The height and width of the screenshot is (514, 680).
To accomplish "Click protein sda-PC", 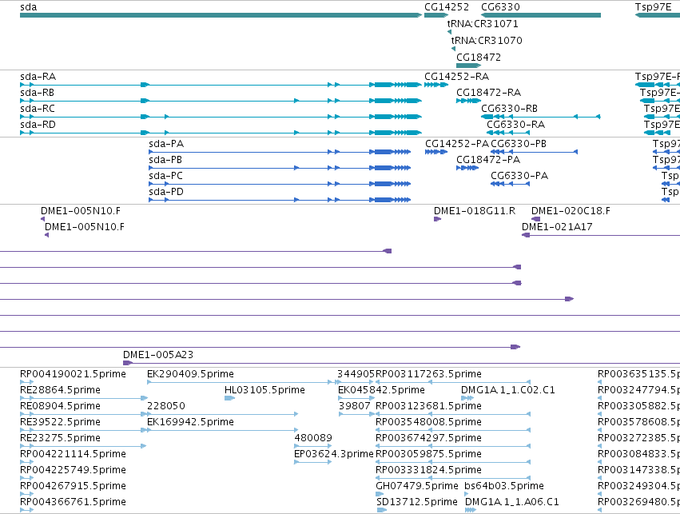I will click(280, 184).
